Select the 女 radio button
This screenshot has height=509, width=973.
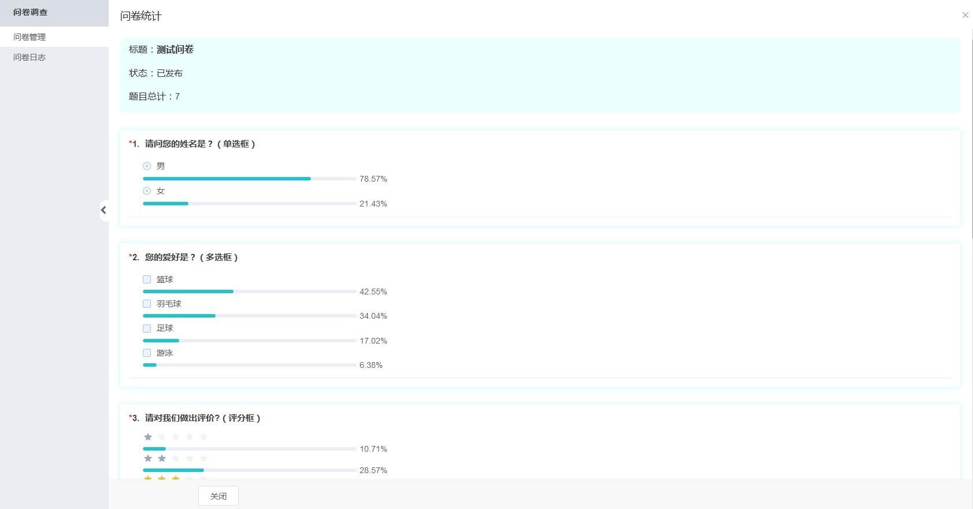[x=147, y=191]
